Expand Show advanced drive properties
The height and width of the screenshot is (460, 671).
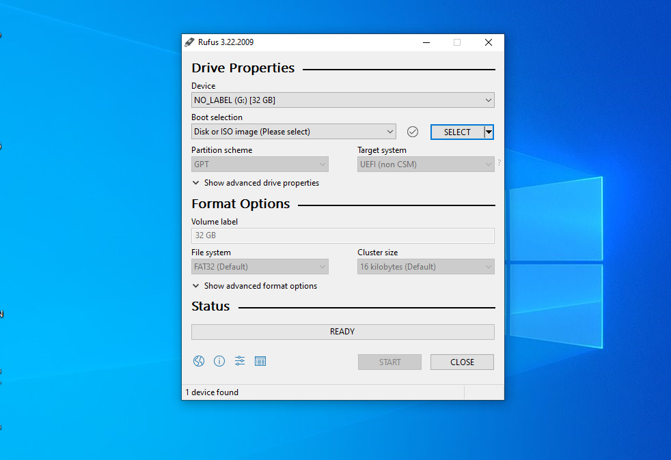pos(256,183)
